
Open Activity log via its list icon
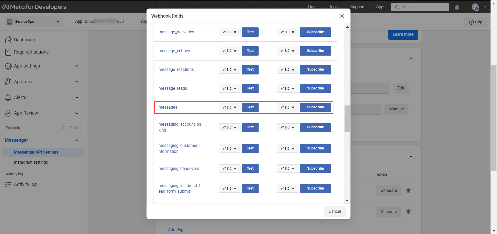coord(8,184)
